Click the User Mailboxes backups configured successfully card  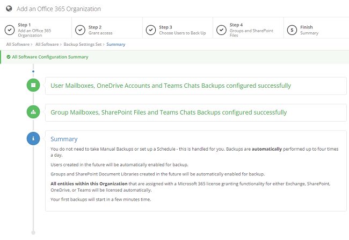(x=196, y=86)
